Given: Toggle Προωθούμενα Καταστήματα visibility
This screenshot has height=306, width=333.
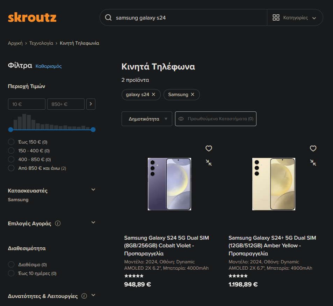Looking at the screenshot, I should tap(216, 119).
